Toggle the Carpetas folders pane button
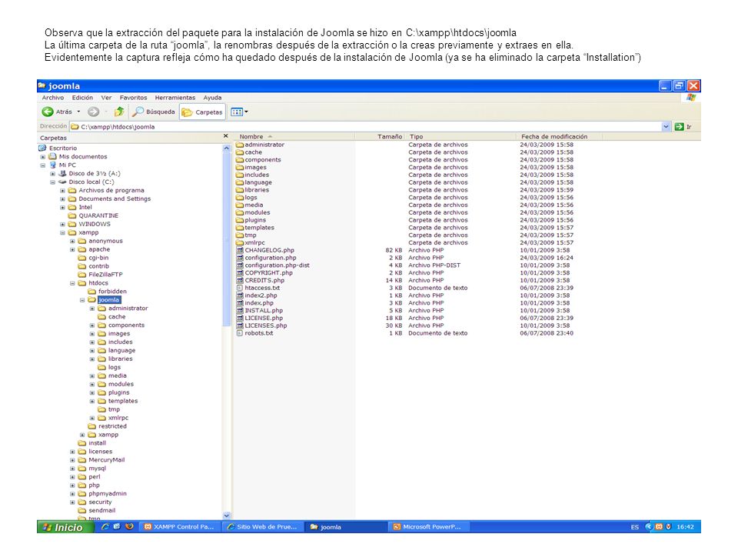 pos(202,112)
